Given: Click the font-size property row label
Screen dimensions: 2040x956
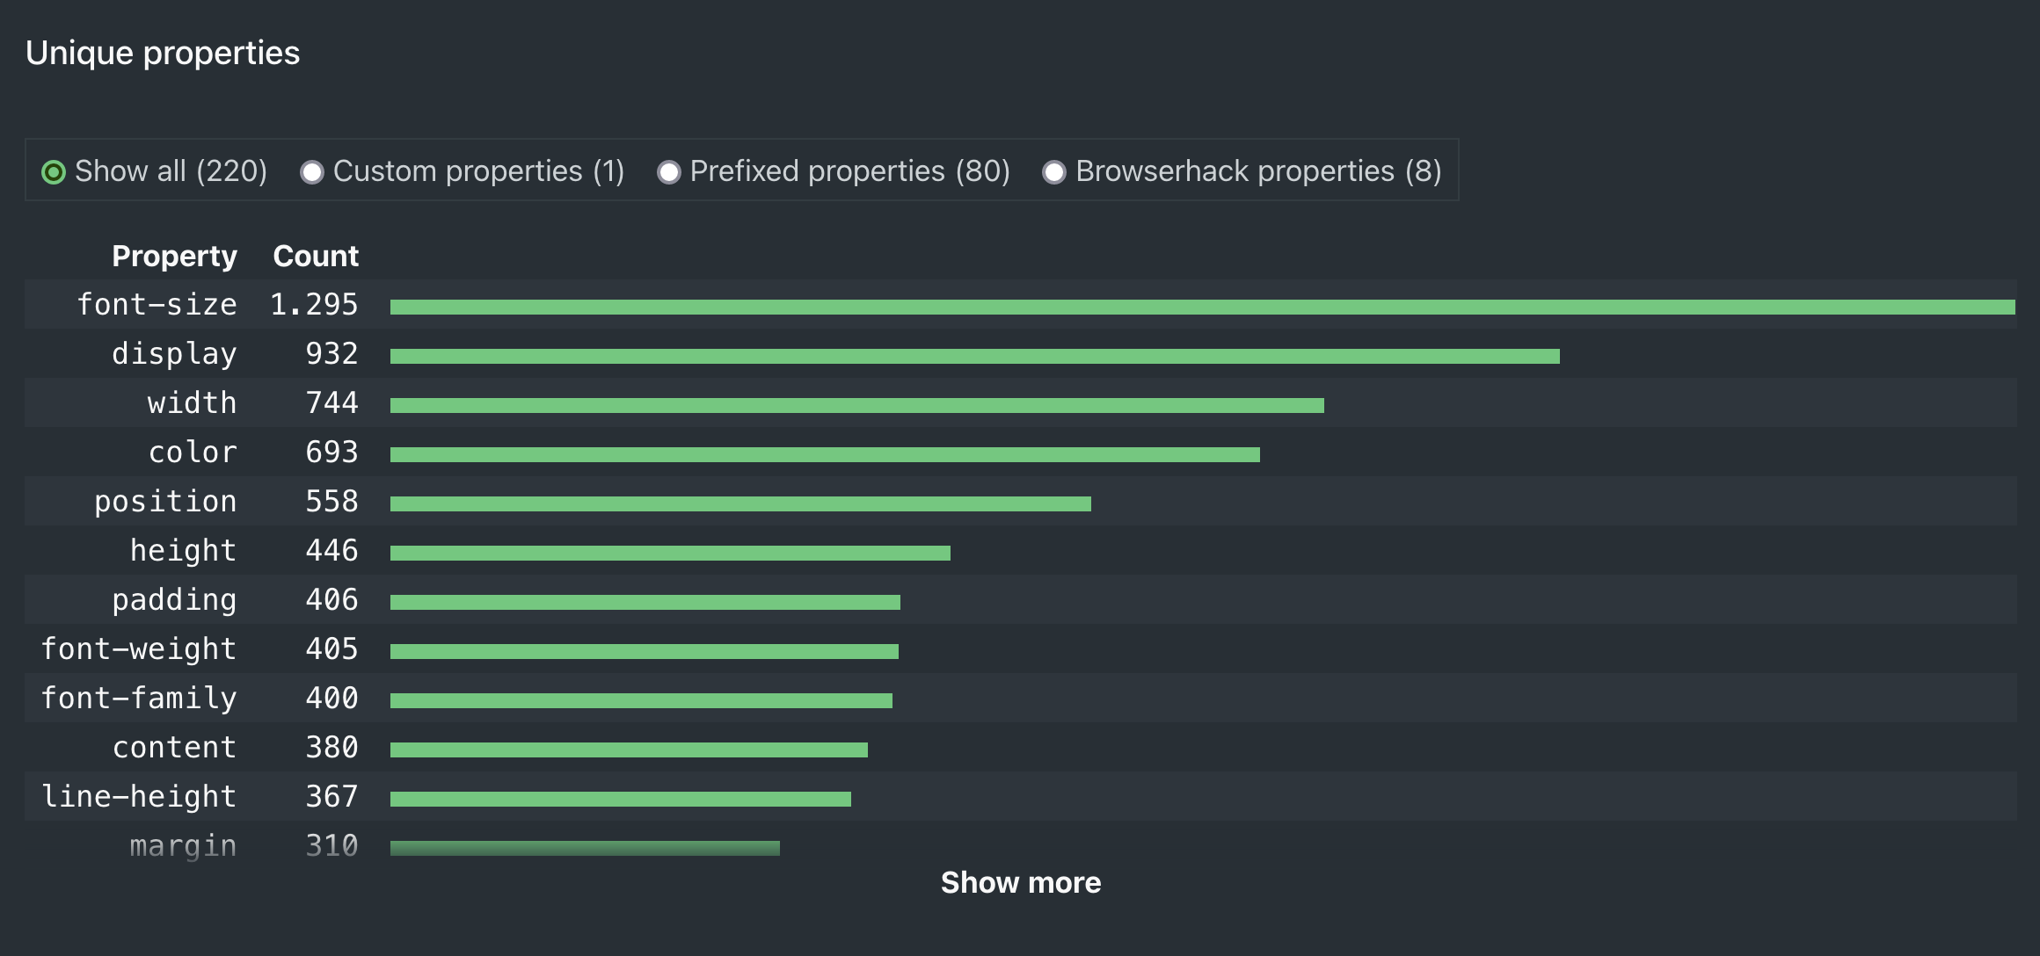Looking at the screenshot, I should (x=157, y=304).
